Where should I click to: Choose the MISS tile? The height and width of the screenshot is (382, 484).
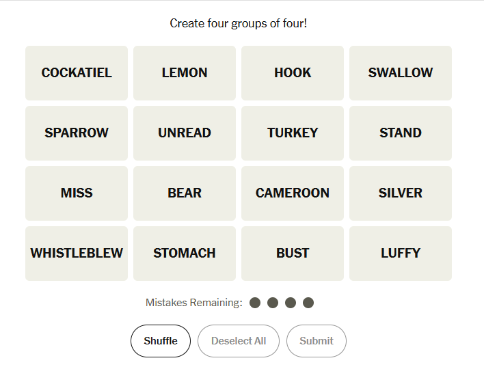tap(77, 193)
